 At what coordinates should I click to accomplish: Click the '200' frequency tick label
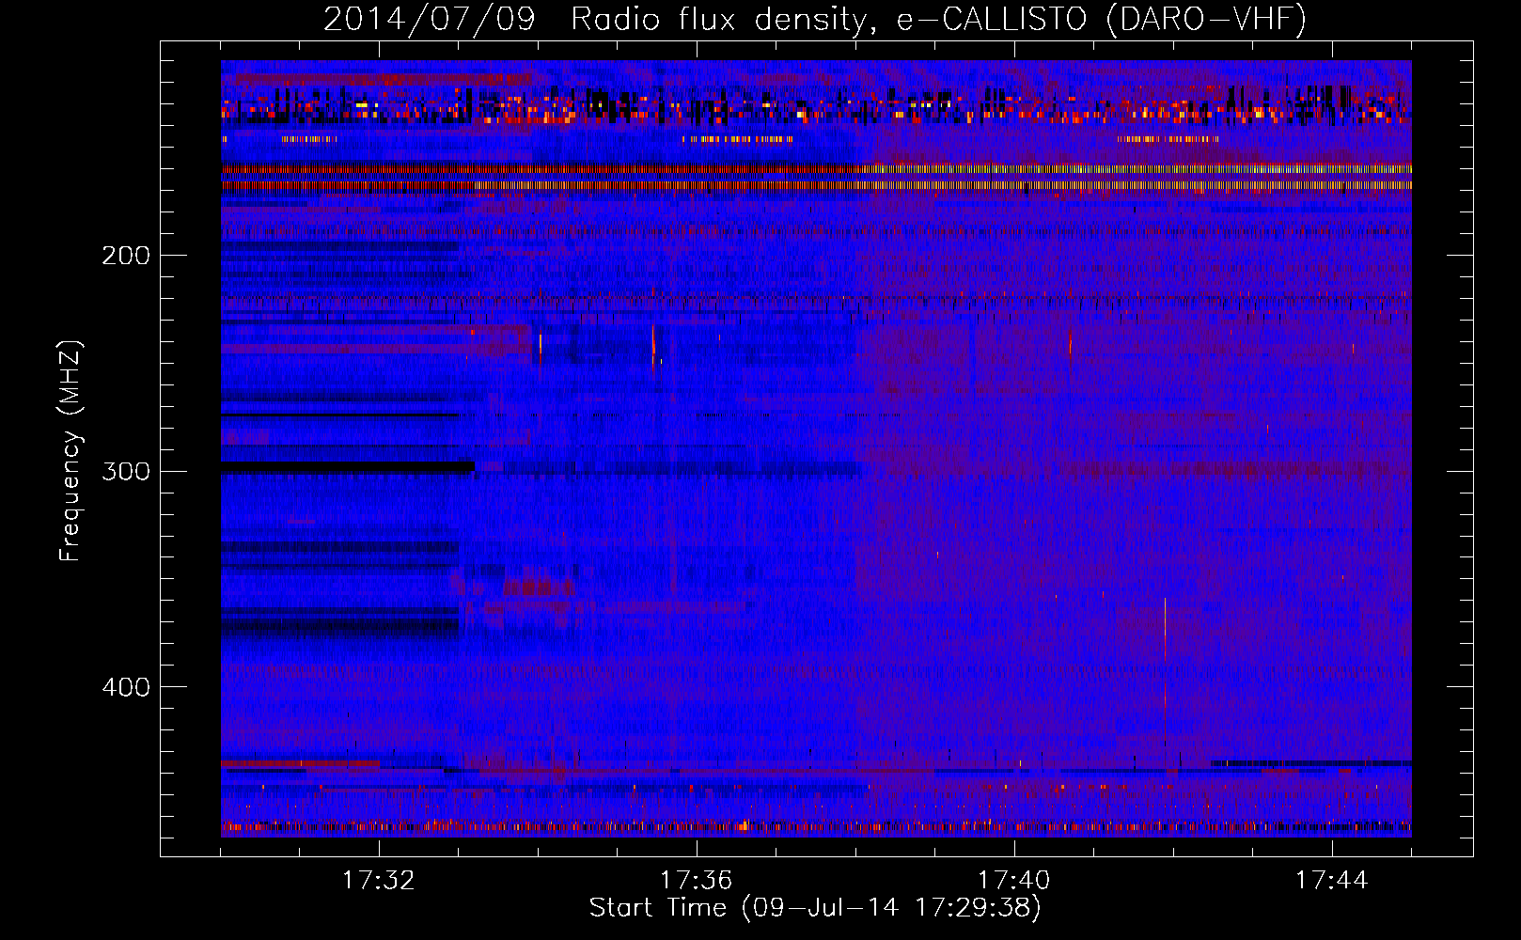pyautogui.click(x=126, y=256)
